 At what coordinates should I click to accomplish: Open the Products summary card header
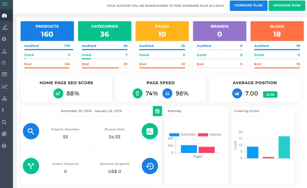pos(47,31)
